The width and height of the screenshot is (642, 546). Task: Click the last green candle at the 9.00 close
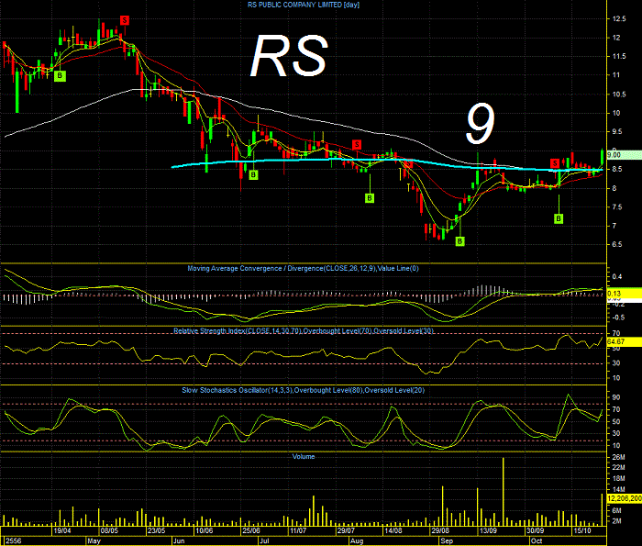click(602, 157)
